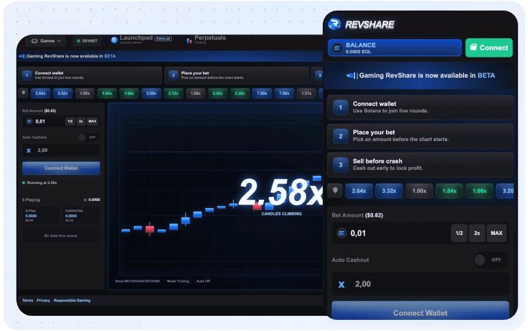Click the 1.84x chip in mobile multiplier row

449,191
